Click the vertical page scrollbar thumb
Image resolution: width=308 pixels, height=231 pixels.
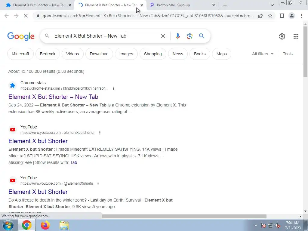(305, 51)
